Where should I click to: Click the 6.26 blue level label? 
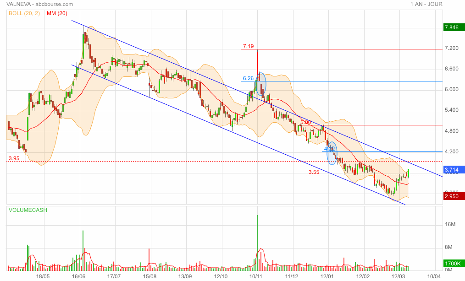click(248, 78)
